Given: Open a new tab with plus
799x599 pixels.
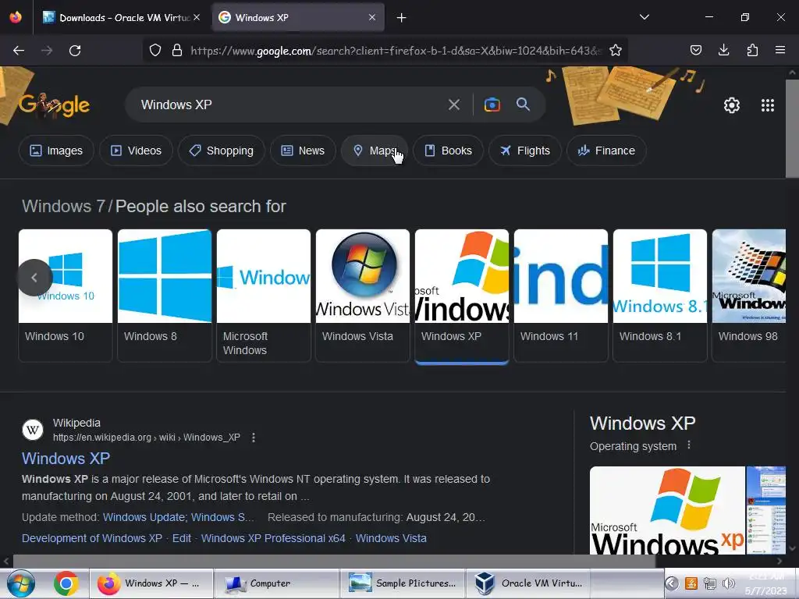Looking at the screenshot, I should (402, 18).
